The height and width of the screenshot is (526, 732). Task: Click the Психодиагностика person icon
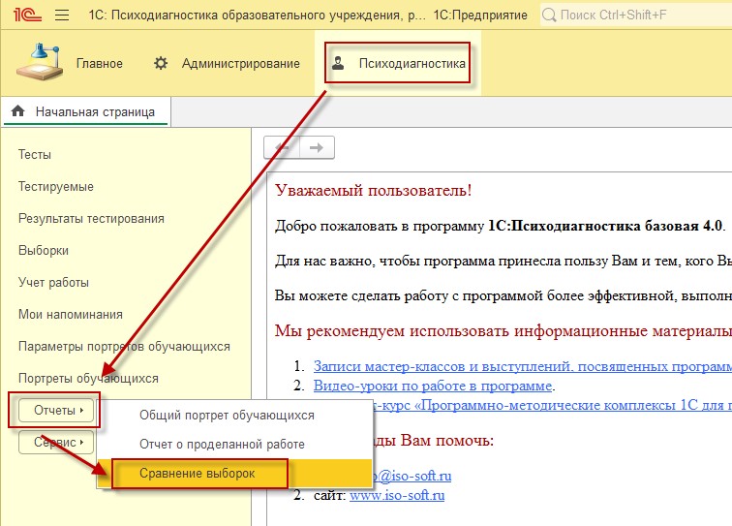click(x=338, y=63)
